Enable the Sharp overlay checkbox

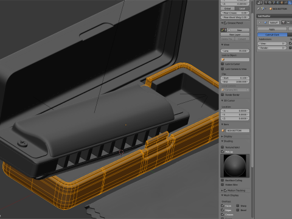pyautogui.click(x=237, y=206)
